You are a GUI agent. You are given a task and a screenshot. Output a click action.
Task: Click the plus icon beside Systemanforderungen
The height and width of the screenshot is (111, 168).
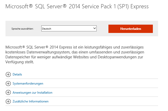pyautogui.click(x=8, y=84)
